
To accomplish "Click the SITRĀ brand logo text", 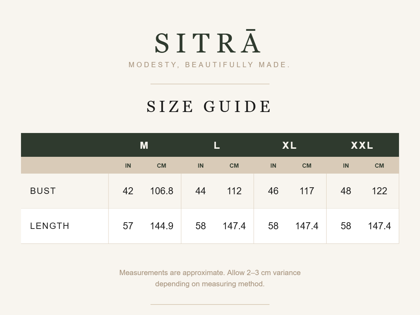I will click(x=208, y=42).
